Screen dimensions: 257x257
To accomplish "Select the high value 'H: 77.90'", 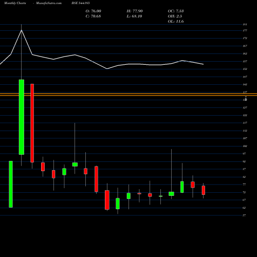I will [x=135, y=11].
